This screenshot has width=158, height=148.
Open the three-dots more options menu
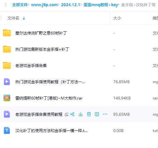tap(105, 114)
